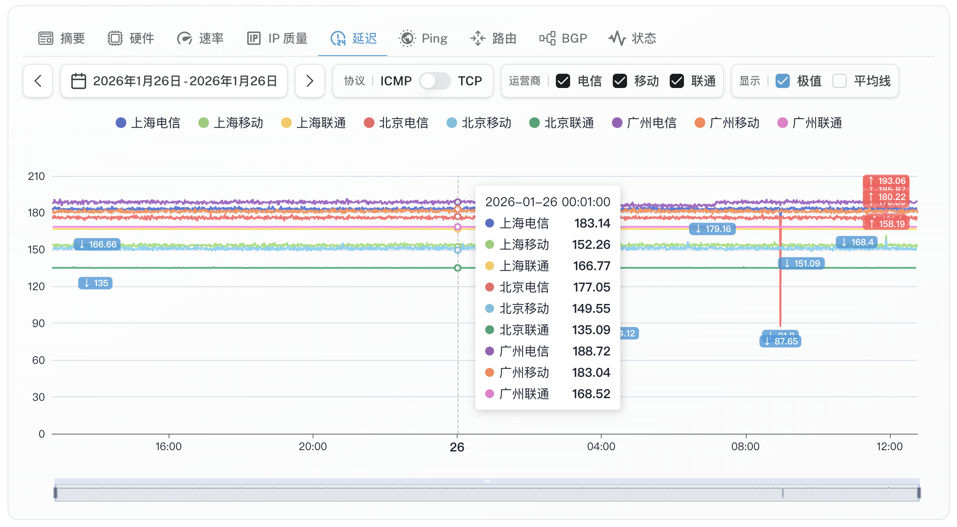Click the 速率 speed gauge icon
This screenshot has width=957, height=527.
[185, 39]
